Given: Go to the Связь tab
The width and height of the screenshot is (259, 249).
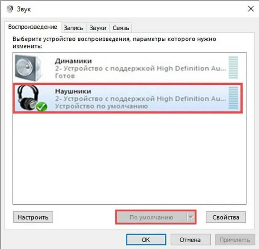Looking at the screenshot, I should click(121, 28).
